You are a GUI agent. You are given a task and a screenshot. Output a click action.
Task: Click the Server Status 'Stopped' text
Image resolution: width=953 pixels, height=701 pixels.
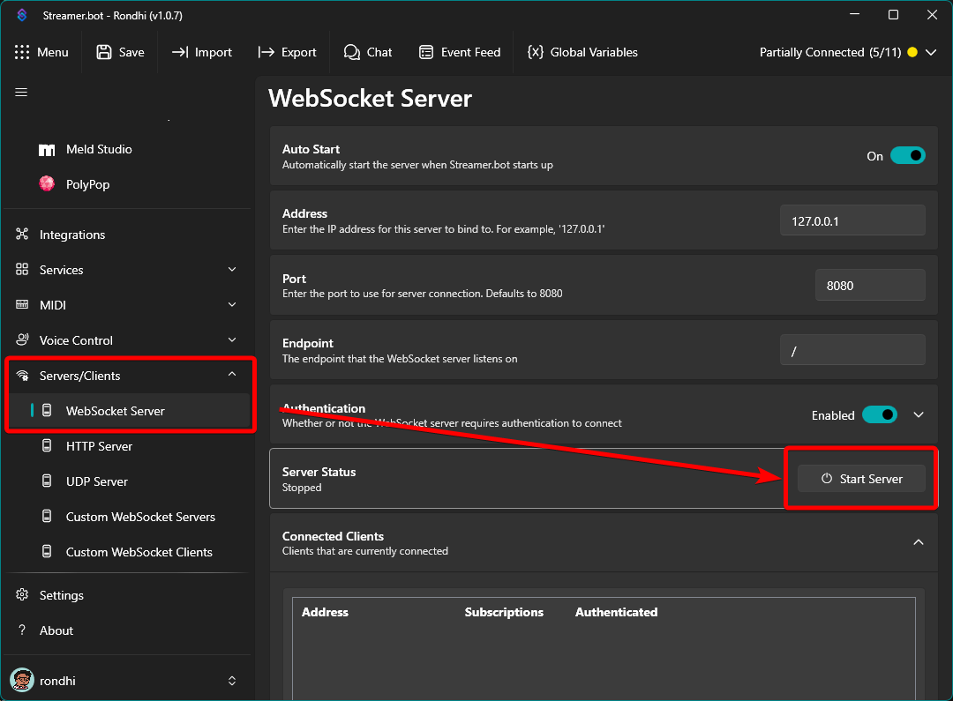[x=302, y=488]
